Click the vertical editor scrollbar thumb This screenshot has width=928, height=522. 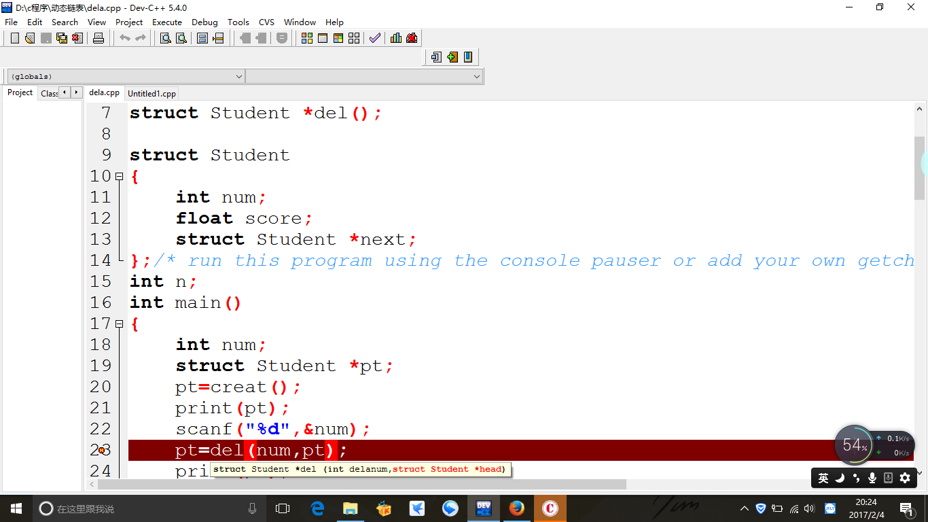tap(920, 168)
